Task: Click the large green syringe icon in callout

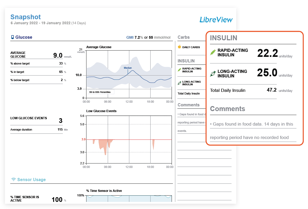Action: [213, 52]
